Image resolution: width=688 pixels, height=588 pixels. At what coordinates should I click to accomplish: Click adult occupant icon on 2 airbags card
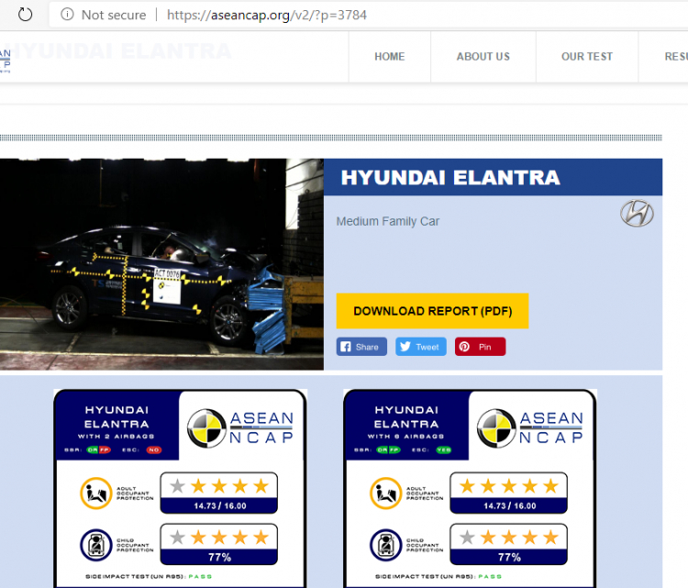click(x=96, y=494)
